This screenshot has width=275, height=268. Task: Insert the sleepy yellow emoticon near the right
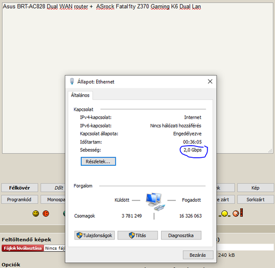coord(225,214)
